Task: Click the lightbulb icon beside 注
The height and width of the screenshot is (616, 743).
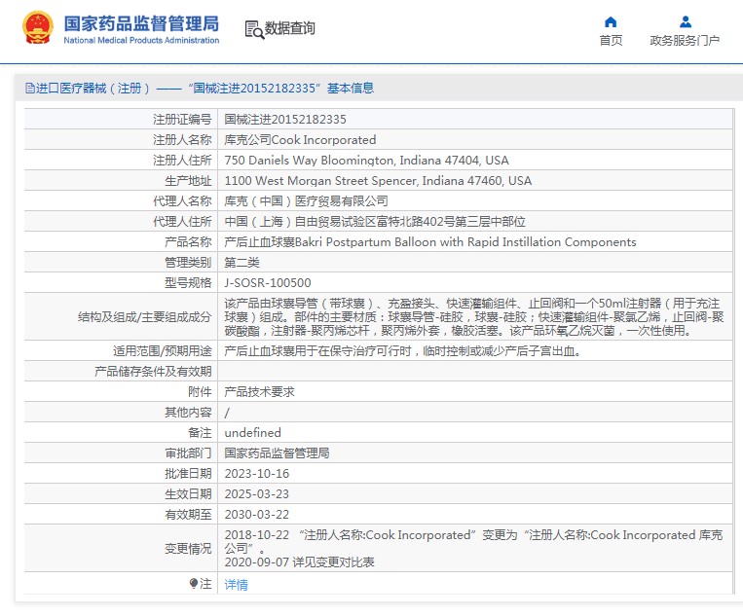Action: 194,584
